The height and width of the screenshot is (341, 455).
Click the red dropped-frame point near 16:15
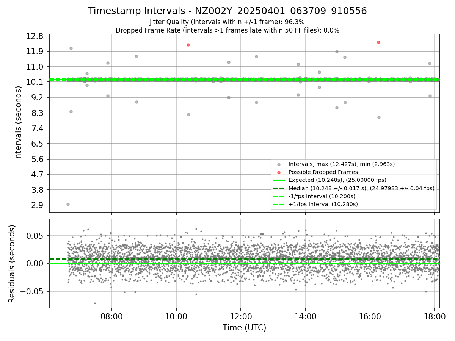[x=378, y=42]
